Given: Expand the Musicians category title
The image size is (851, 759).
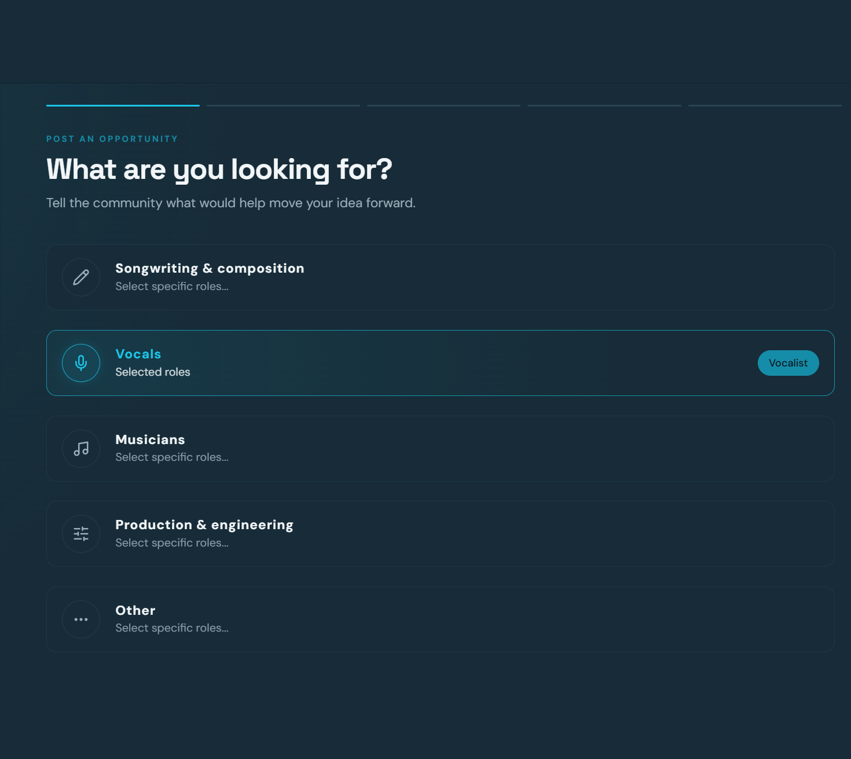Looking at the screenshot, I should tap(150, 439).
